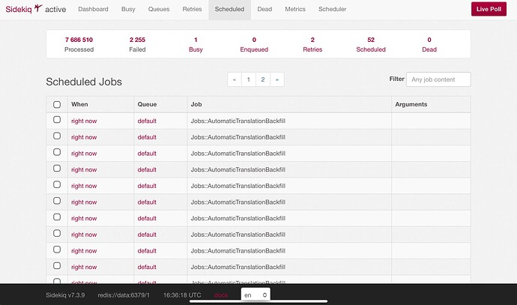
Task: Check the sixth job row checkbox
Action: [57, 201]
